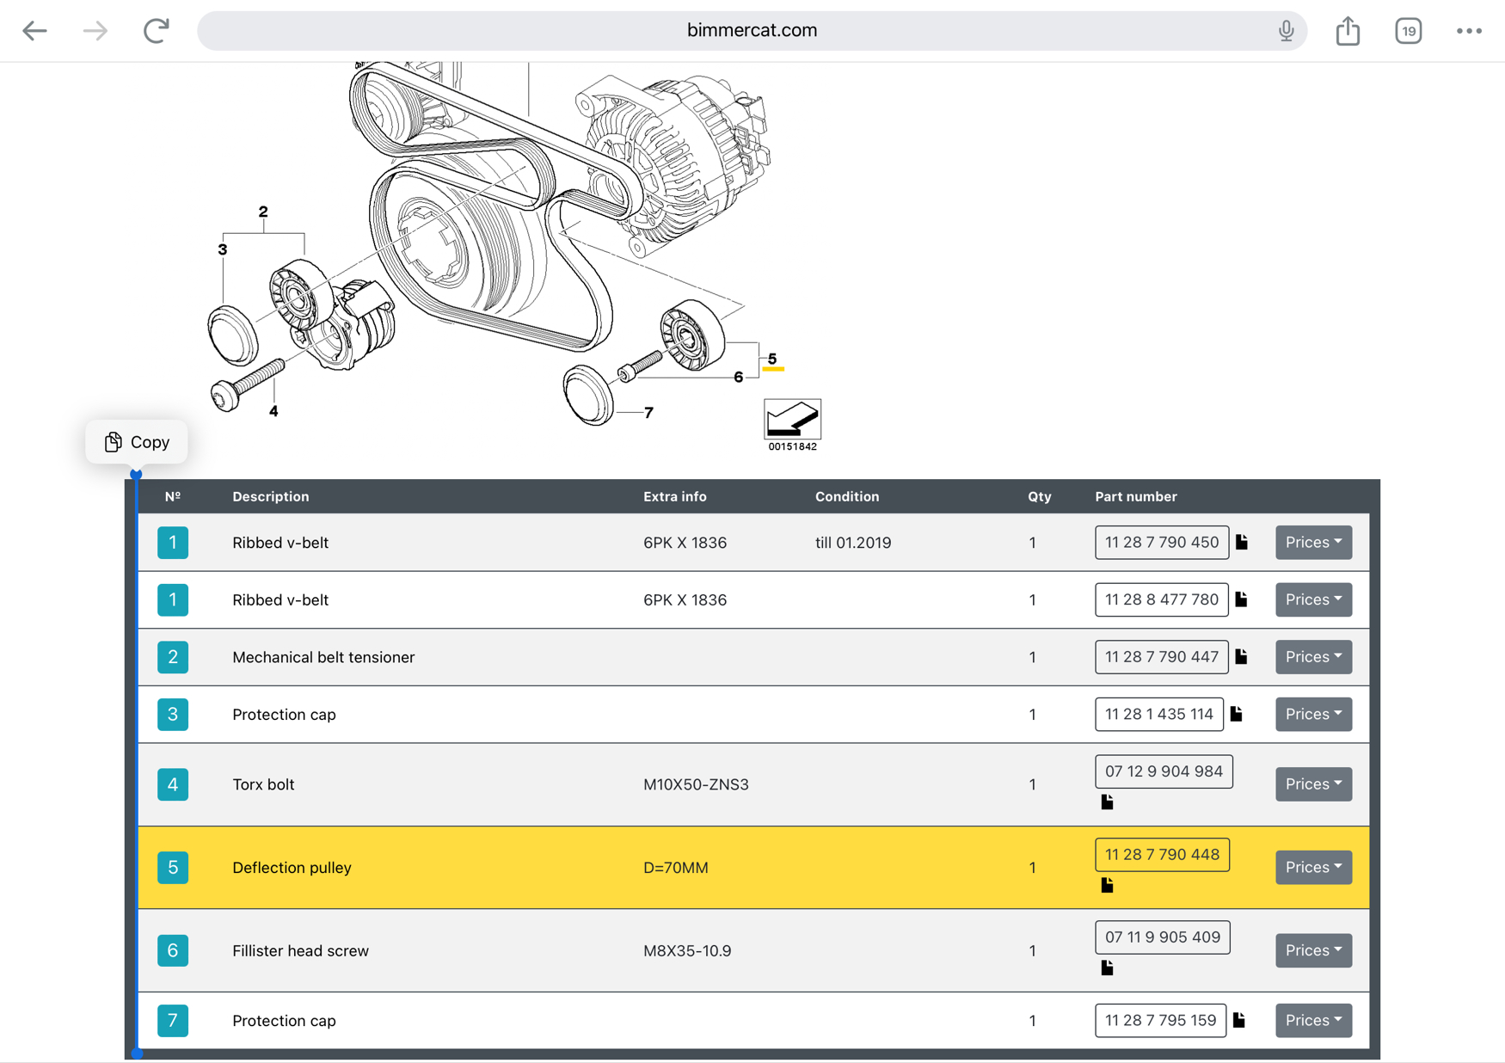Expand Prices for Torx bolt

pos(1313,784)
